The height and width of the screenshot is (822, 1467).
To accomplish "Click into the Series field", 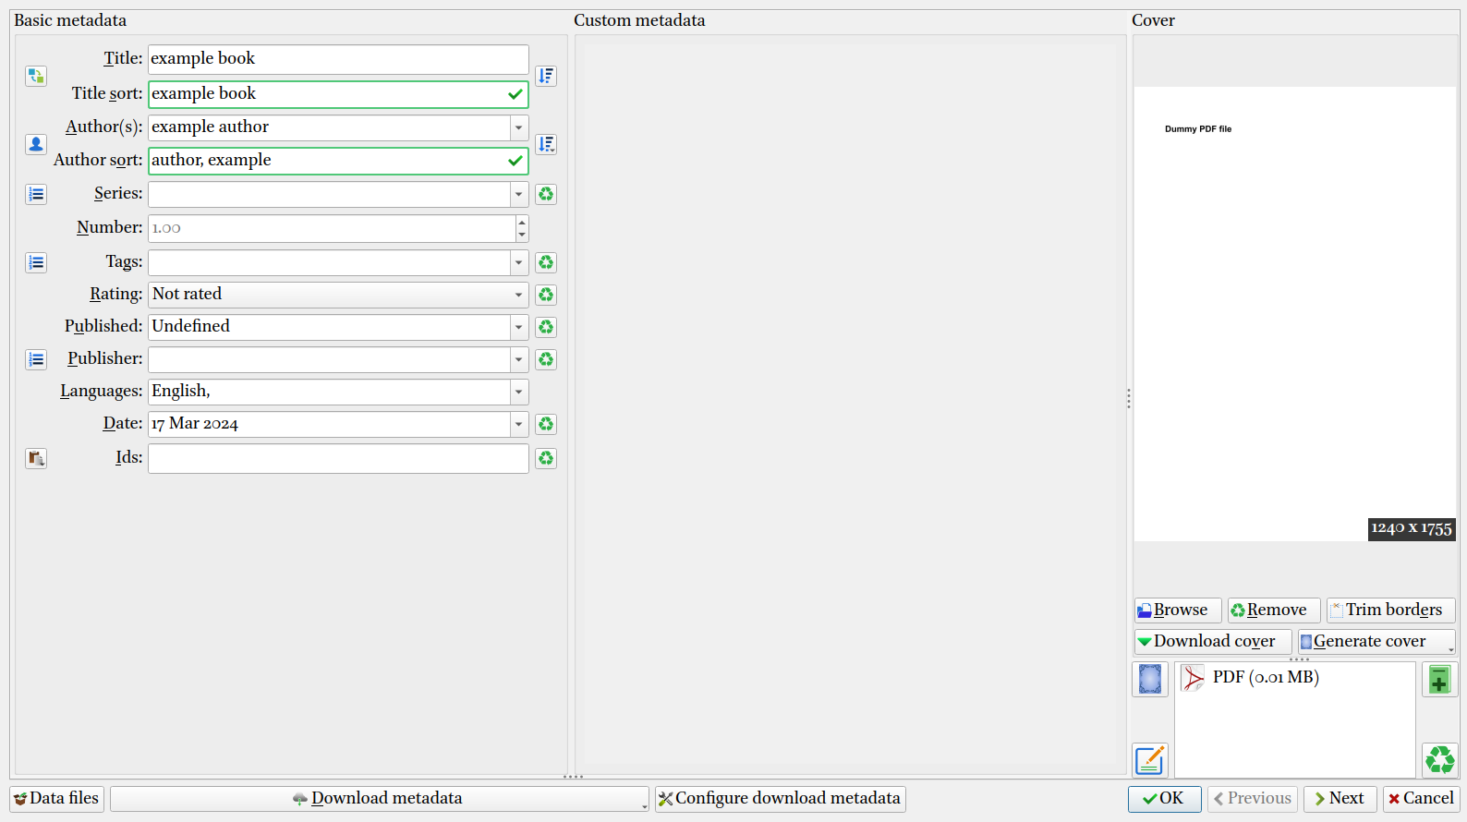I will (329, 194).
